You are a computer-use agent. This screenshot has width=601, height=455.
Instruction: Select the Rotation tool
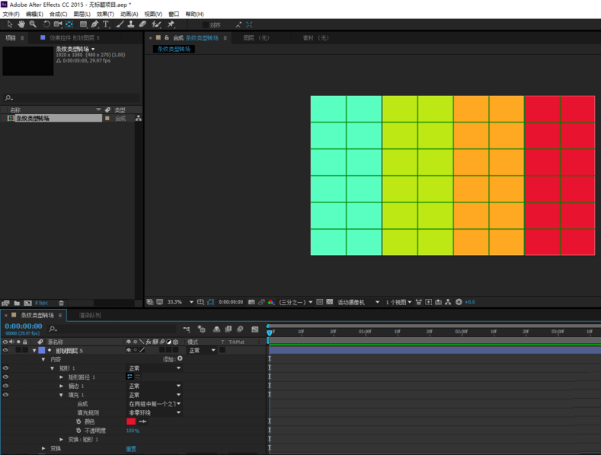[x=46, y=24]
